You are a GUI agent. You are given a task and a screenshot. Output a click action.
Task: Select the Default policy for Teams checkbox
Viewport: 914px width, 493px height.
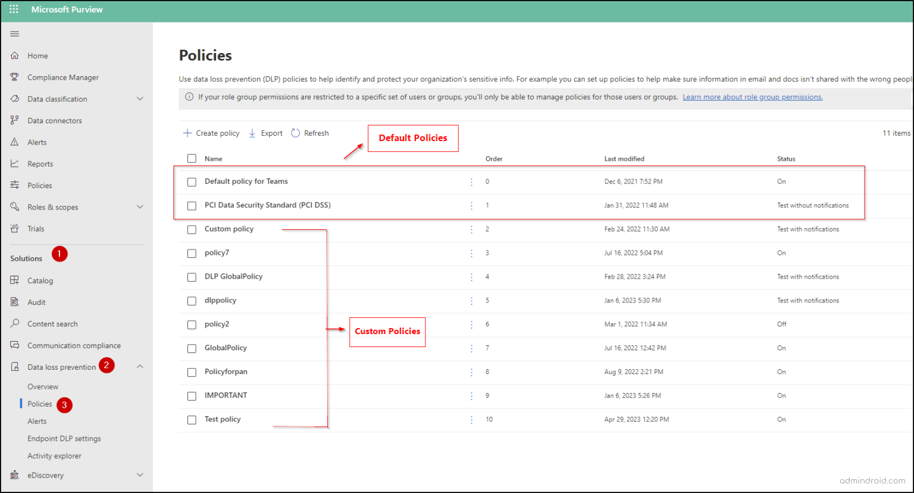pos(192,182)
